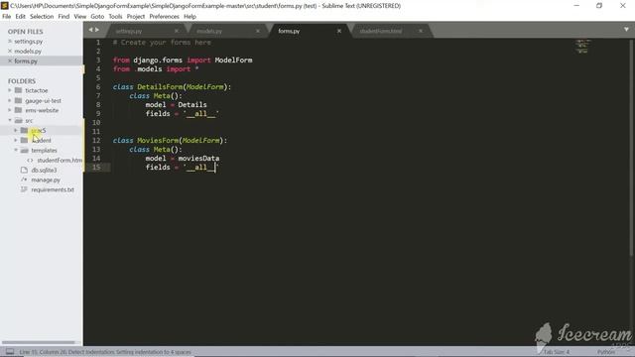Click the gauge-ui-test folder icon
Screen dimensions: 635x357
(x=18, y=100)
